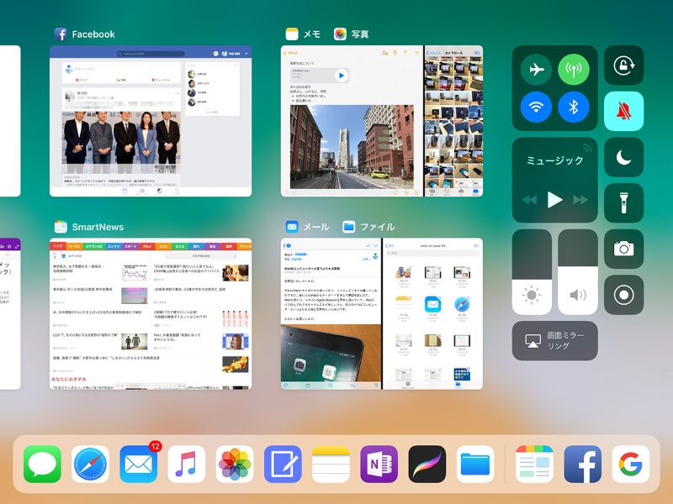Screen dimensions: 673x504
Task: Open the Music app in dock
Action: 187,464
